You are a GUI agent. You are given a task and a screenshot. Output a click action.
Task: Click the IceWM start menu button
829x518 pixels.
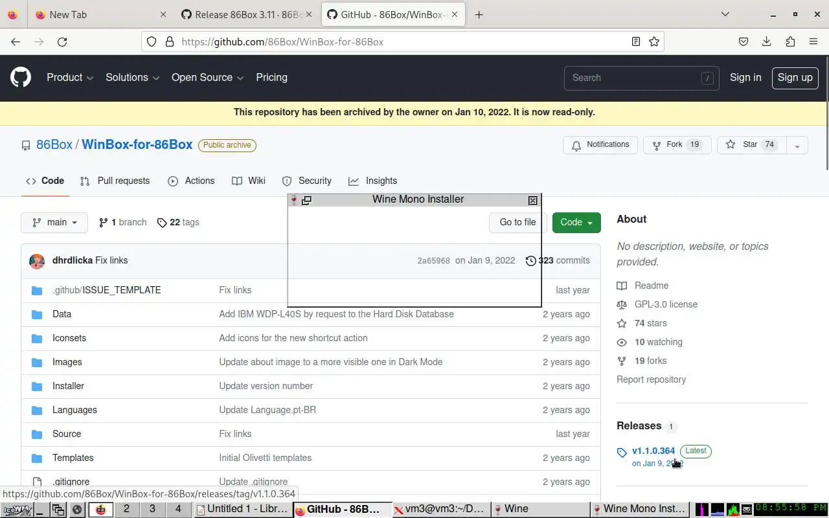17,510
